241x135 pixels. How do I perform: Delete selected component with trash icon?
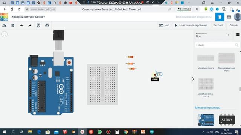[13, 25]
